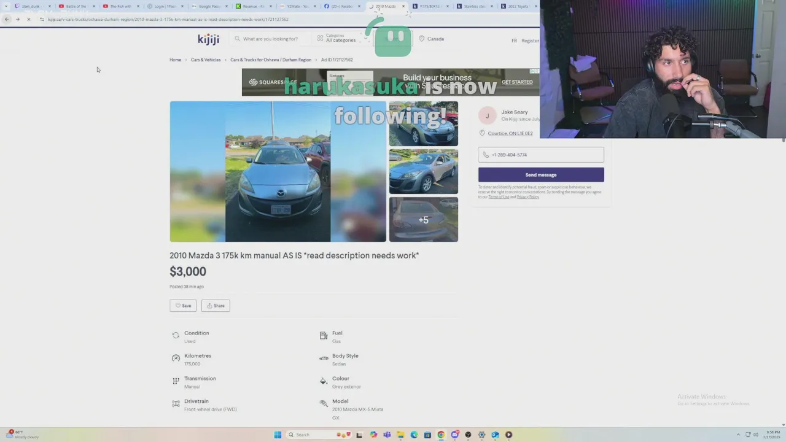Viewport: 786px width, 442px height.
Task: Click the search magnifier icon in Kijiji header
Action: point(238,39)
